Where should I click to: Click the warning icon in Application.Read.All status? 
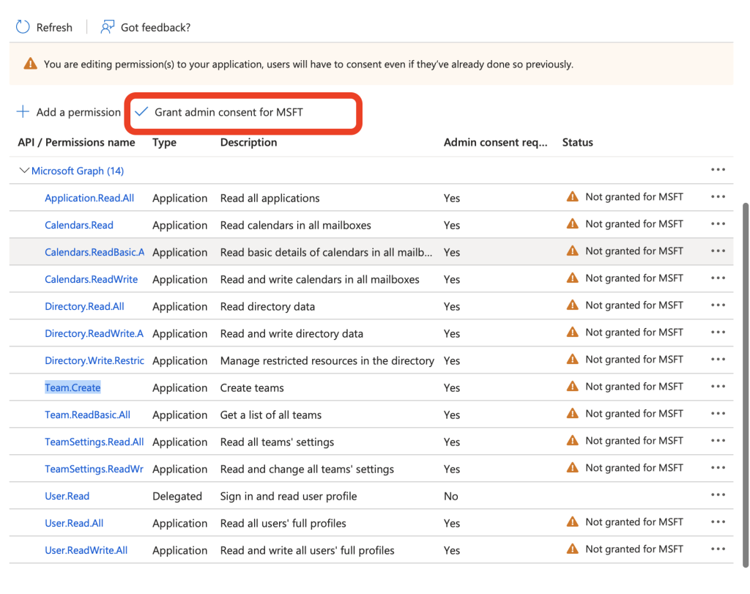(572, 196)
